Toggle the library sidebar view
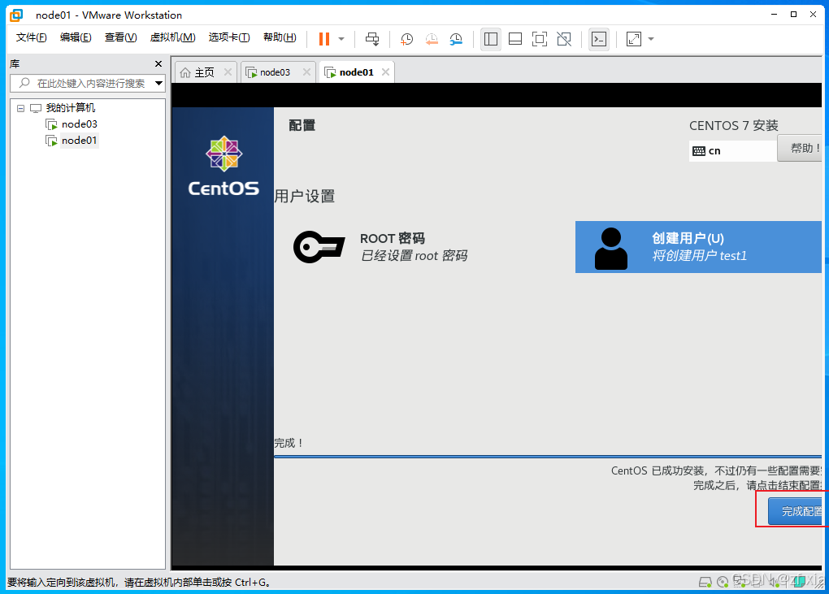Viewport: 829px width, 594px height. tap(491, 38)
